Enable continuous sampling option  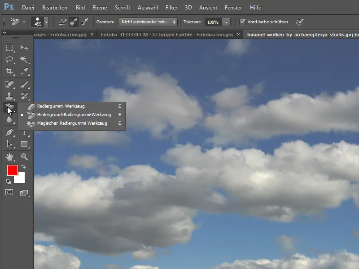click(x=62, y=22)
